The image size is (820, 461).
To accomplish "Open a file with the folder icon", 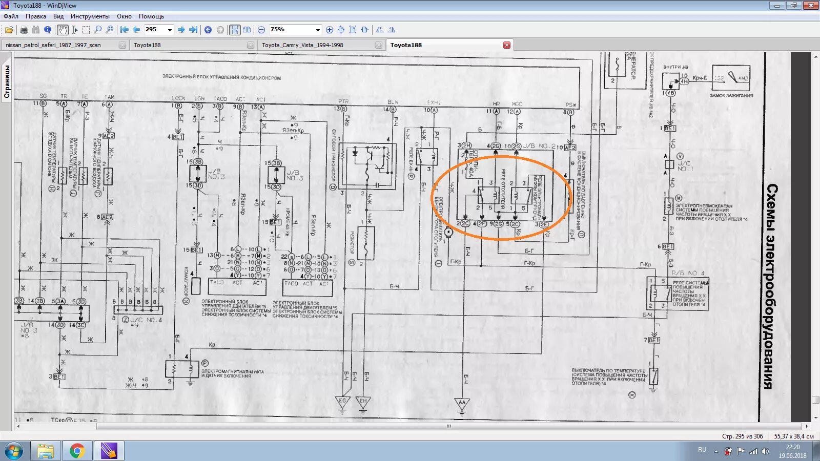I will (9, 30).
